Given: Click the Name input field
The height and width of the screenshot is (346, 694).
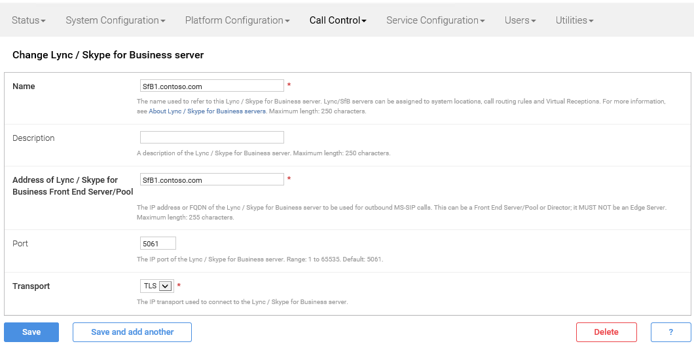Looking at the screenshot, I should coord(211,86).
